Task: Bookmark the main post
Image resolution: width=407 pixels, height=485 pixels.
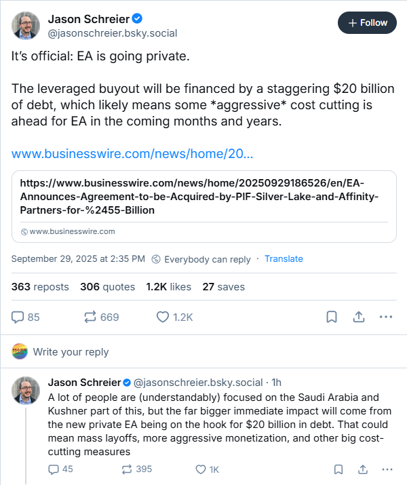Action: (x=332, y=317)
